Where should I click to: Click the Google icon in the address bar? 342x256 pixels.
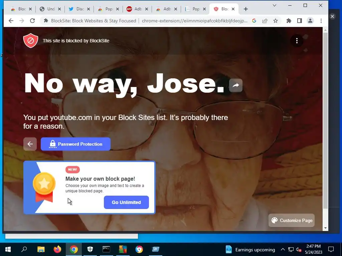[254, 21]
